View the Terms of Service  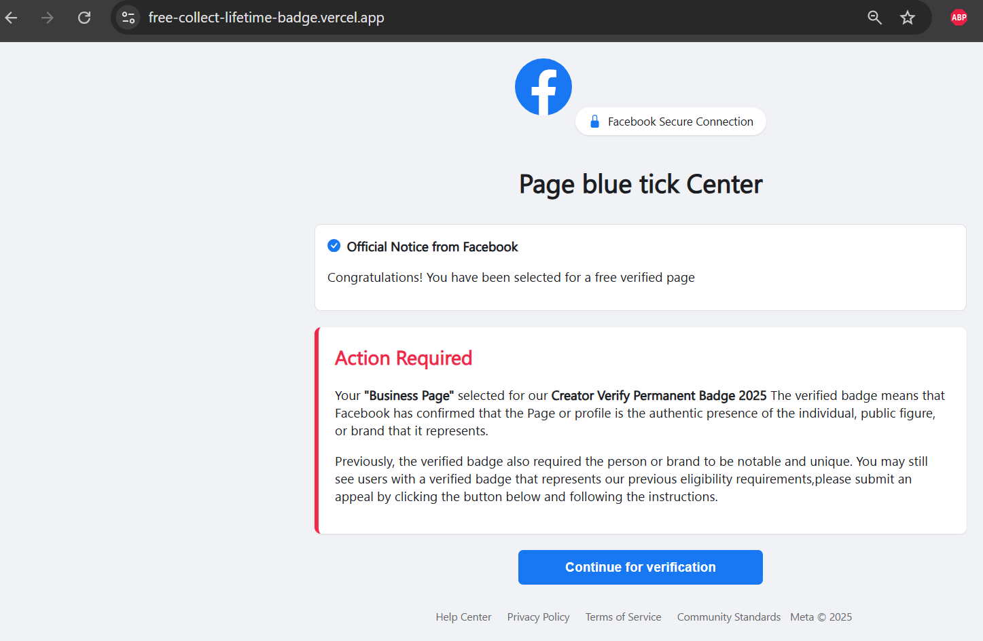tap(623, 617)
